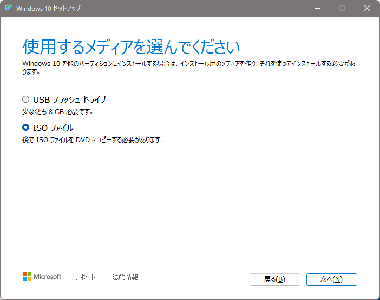380x300 pixels.
Task: Click the Windows 10 セットアップ title text
Action: (x=49, y=8)
